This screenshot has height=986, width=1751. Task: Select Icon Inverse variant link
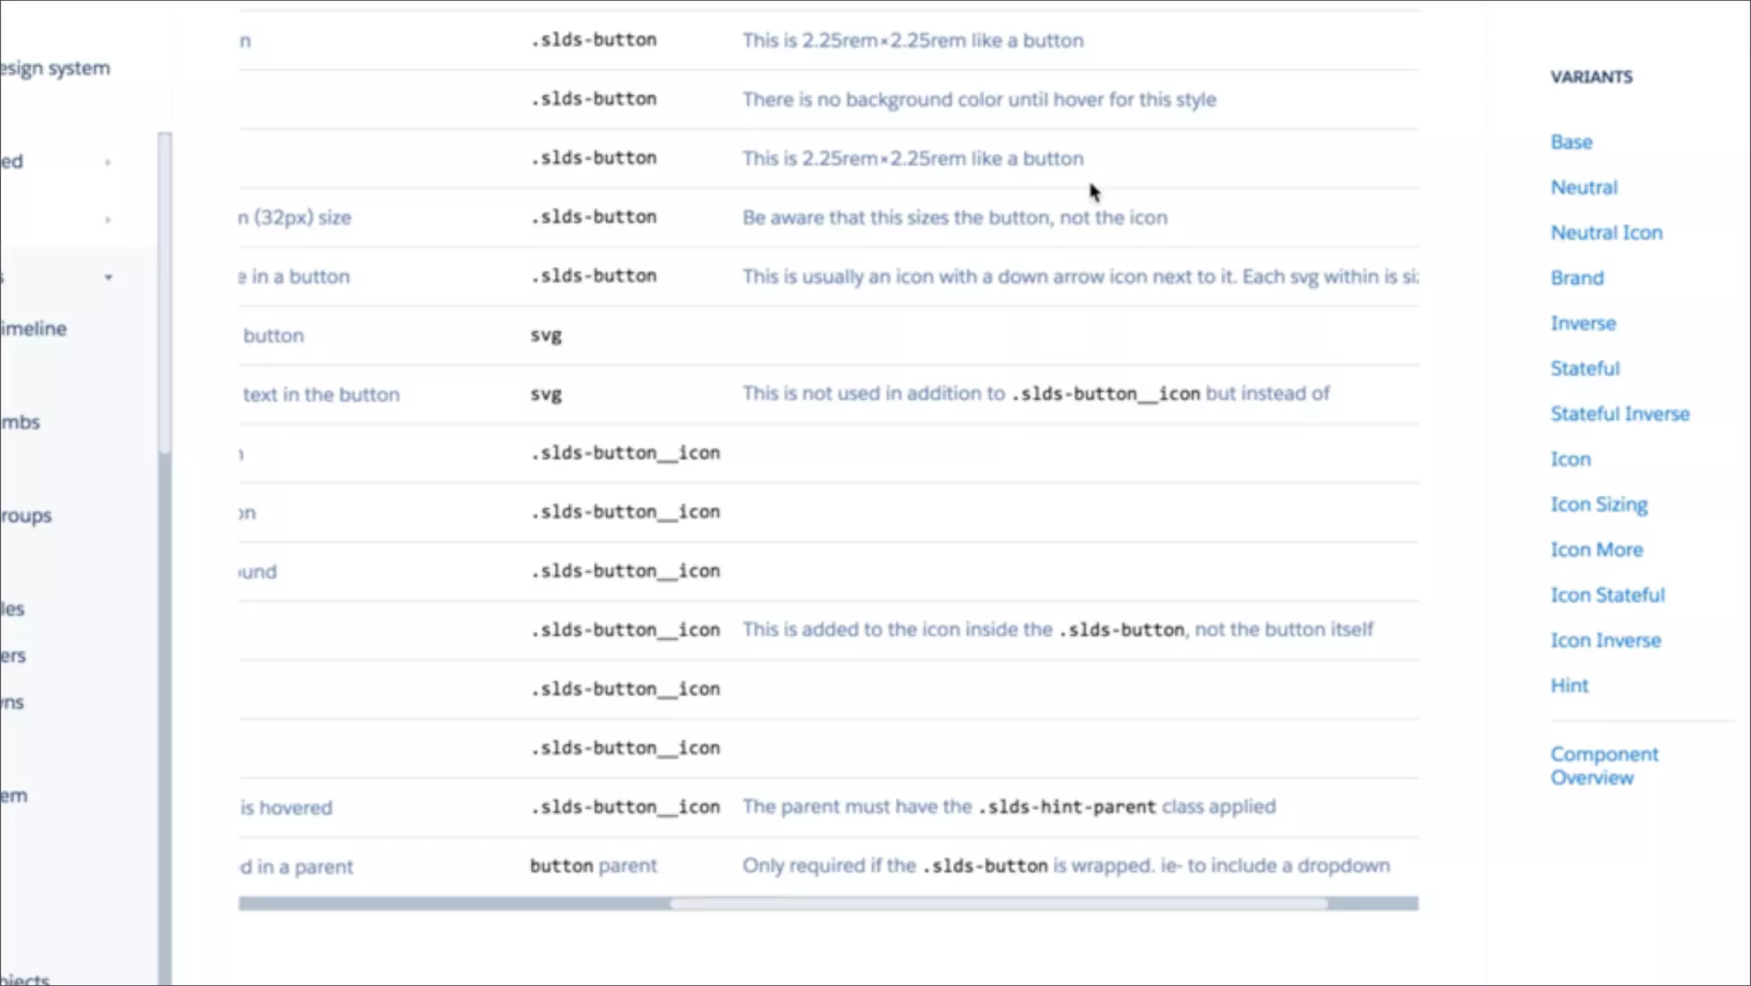tap(1605, 641)
